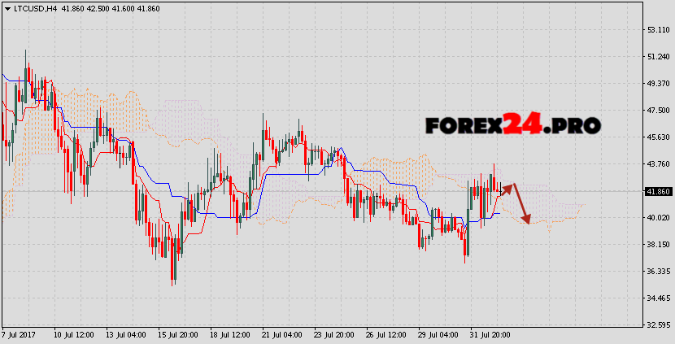This screenshot has height=344, width=675.
Task: Click the small triangle beside the LTCUSD,H4 title
Action: click(x=7, y=8)
